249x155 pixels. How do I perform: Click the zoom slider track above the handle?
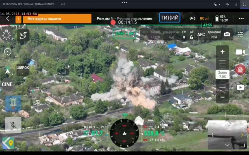[x=222, y=64]
